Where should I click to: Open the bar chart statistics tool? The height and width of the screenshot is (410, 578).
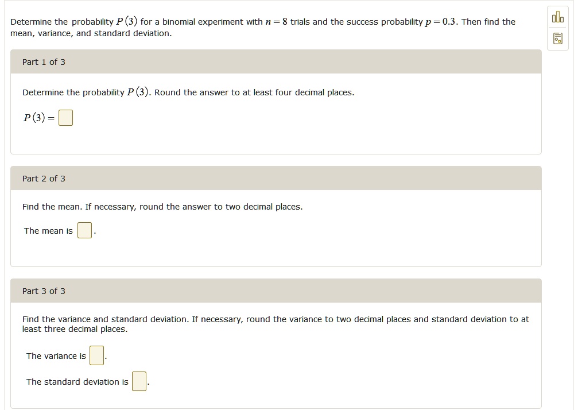557,17
